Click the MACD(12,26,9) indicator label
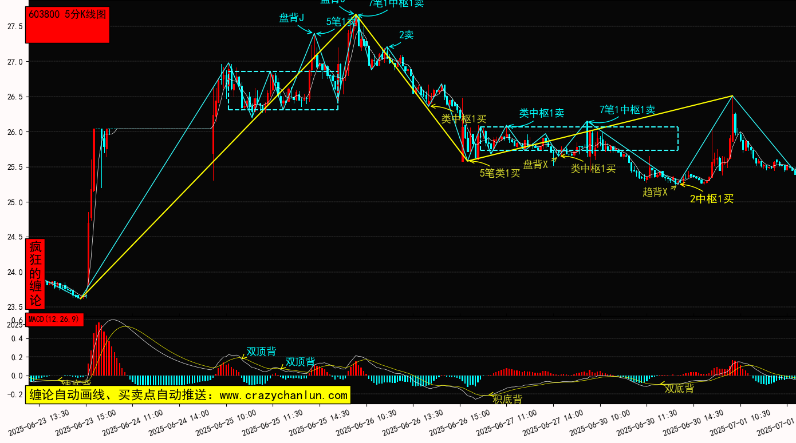This screenshot has height=443, width=796. [55, 320]
